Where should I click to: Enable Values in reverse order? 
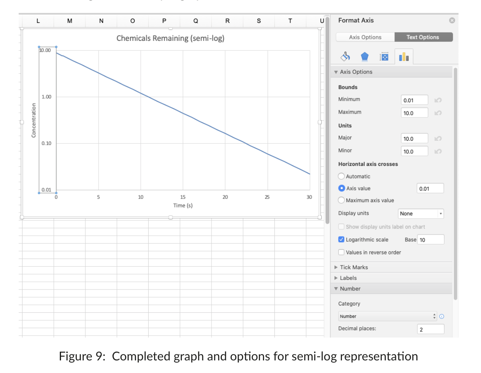[x=342, y=252]
